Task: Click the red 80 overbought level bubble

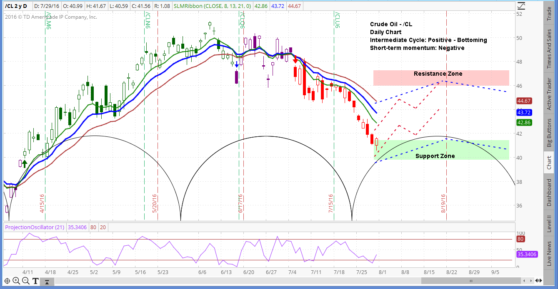Action: tap(520, 239)
